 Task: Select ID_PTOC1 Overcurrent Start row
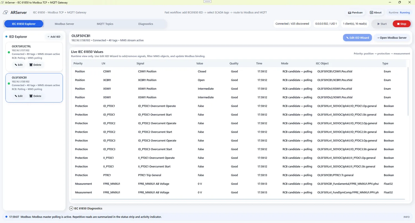coord(238,115)
